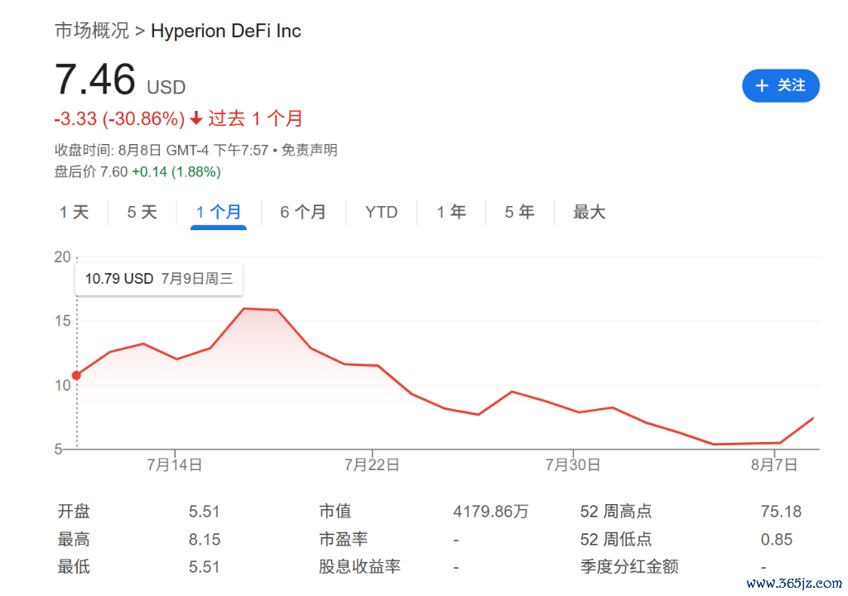Click the 最低 label
The image size is (848, 596).
74,567
